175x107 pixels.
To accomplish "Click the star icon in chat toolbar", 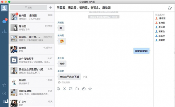I will pos(90,89).
